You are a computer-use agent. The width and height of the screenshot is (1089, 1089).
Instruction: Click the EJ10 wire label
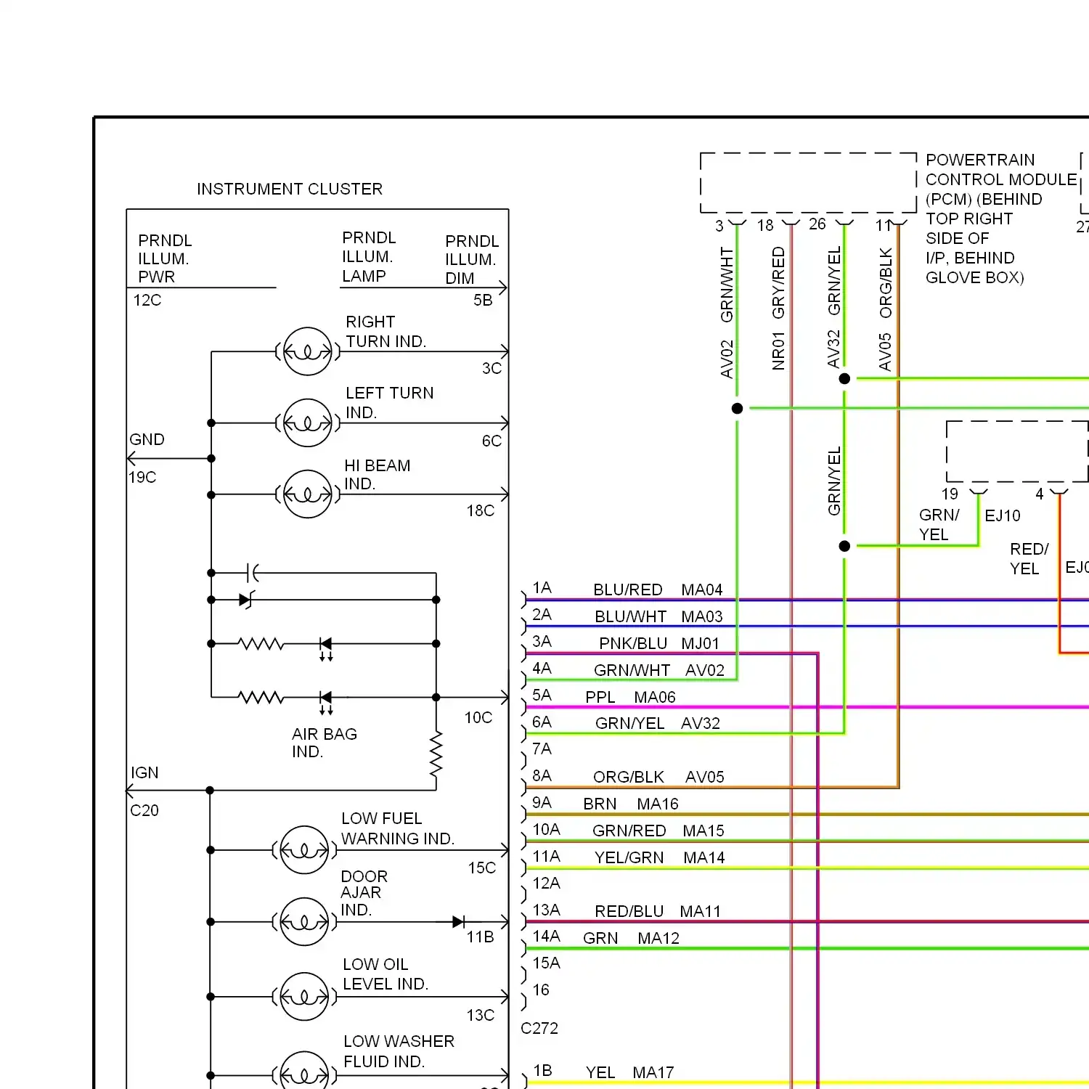(1003, 515)
